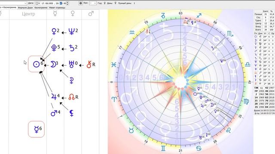Click the Black Moon Lilith glyph in the formula
The height and width of the screenshot is (154, 275).
tap(71, 113)
